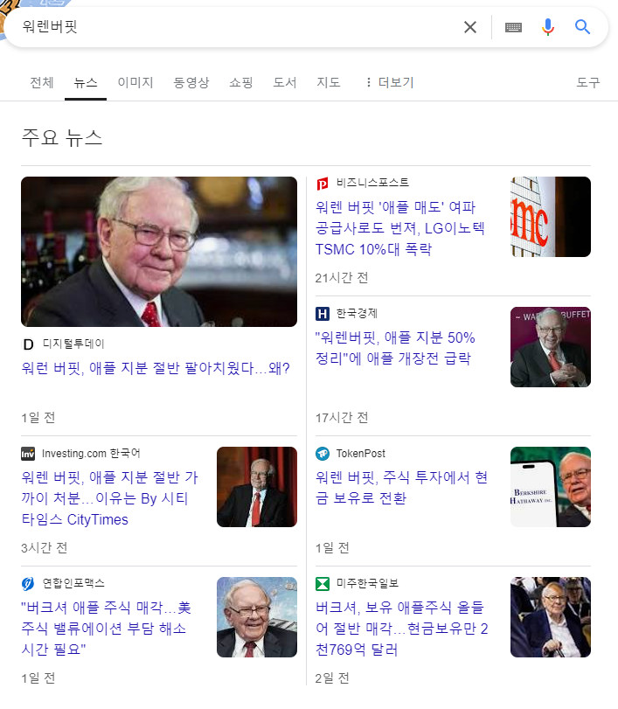
Task: Click the 미주한국일보 article thumbnail
Action: pyautogui.click(x=551, y=617)
